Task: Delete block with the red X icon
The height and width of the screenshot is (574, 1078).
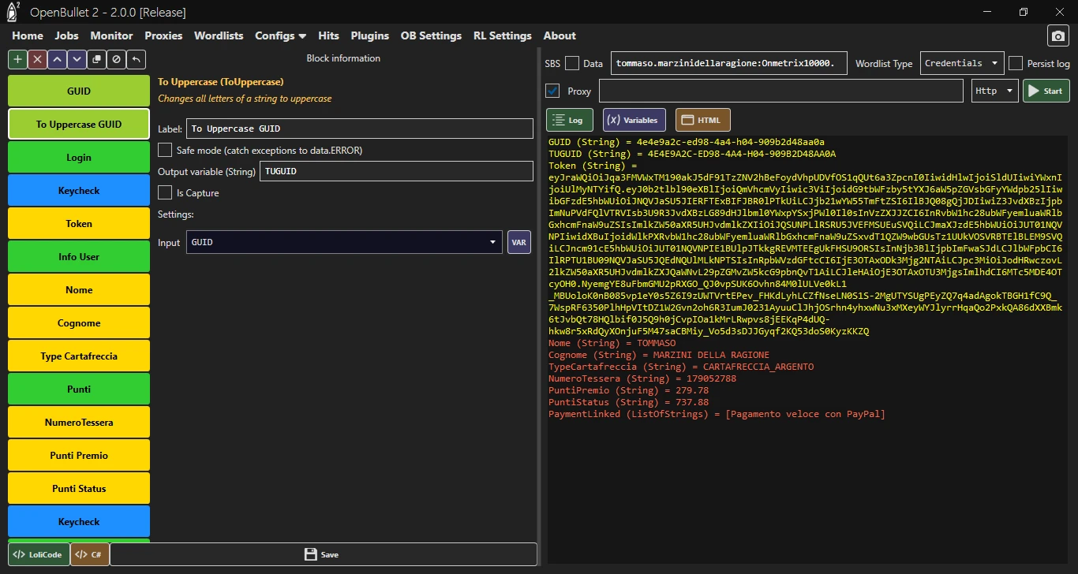Action: (x=37, y=59)
